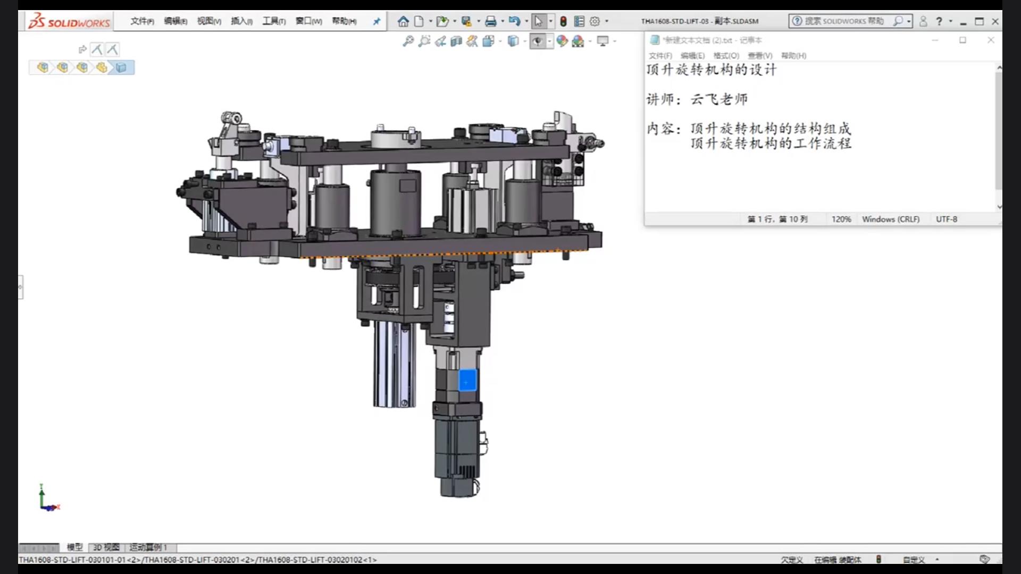Click the small arrow icon beside the mate icons
The height and width of the screenshot is (574, 1021).
coord(82,49)
